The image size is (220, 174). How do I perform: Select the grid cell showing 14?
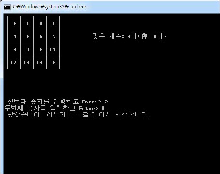pyautogui.click(x=40, y=62)
